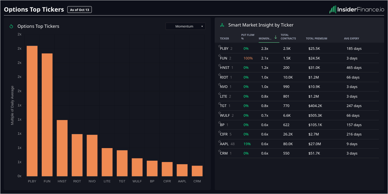Favorite the HNST ticker with its star

[x=220, y=65]
